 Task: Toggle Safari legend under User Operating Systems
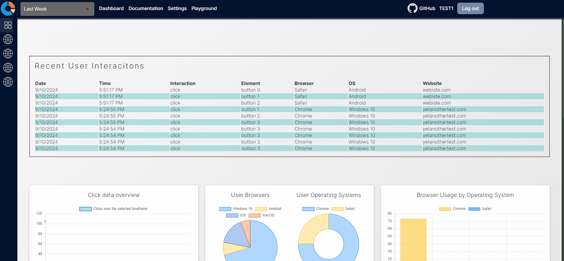pyautogui.click(x=343, y=209)
